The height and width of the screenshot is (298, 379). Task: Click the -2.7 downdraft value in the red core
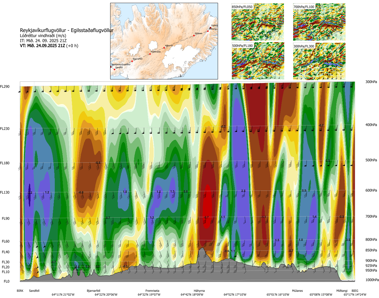tap(206, 217)
